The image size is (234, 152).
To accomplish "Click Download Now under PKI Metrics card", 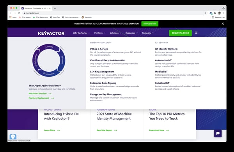I will point(159,130).
